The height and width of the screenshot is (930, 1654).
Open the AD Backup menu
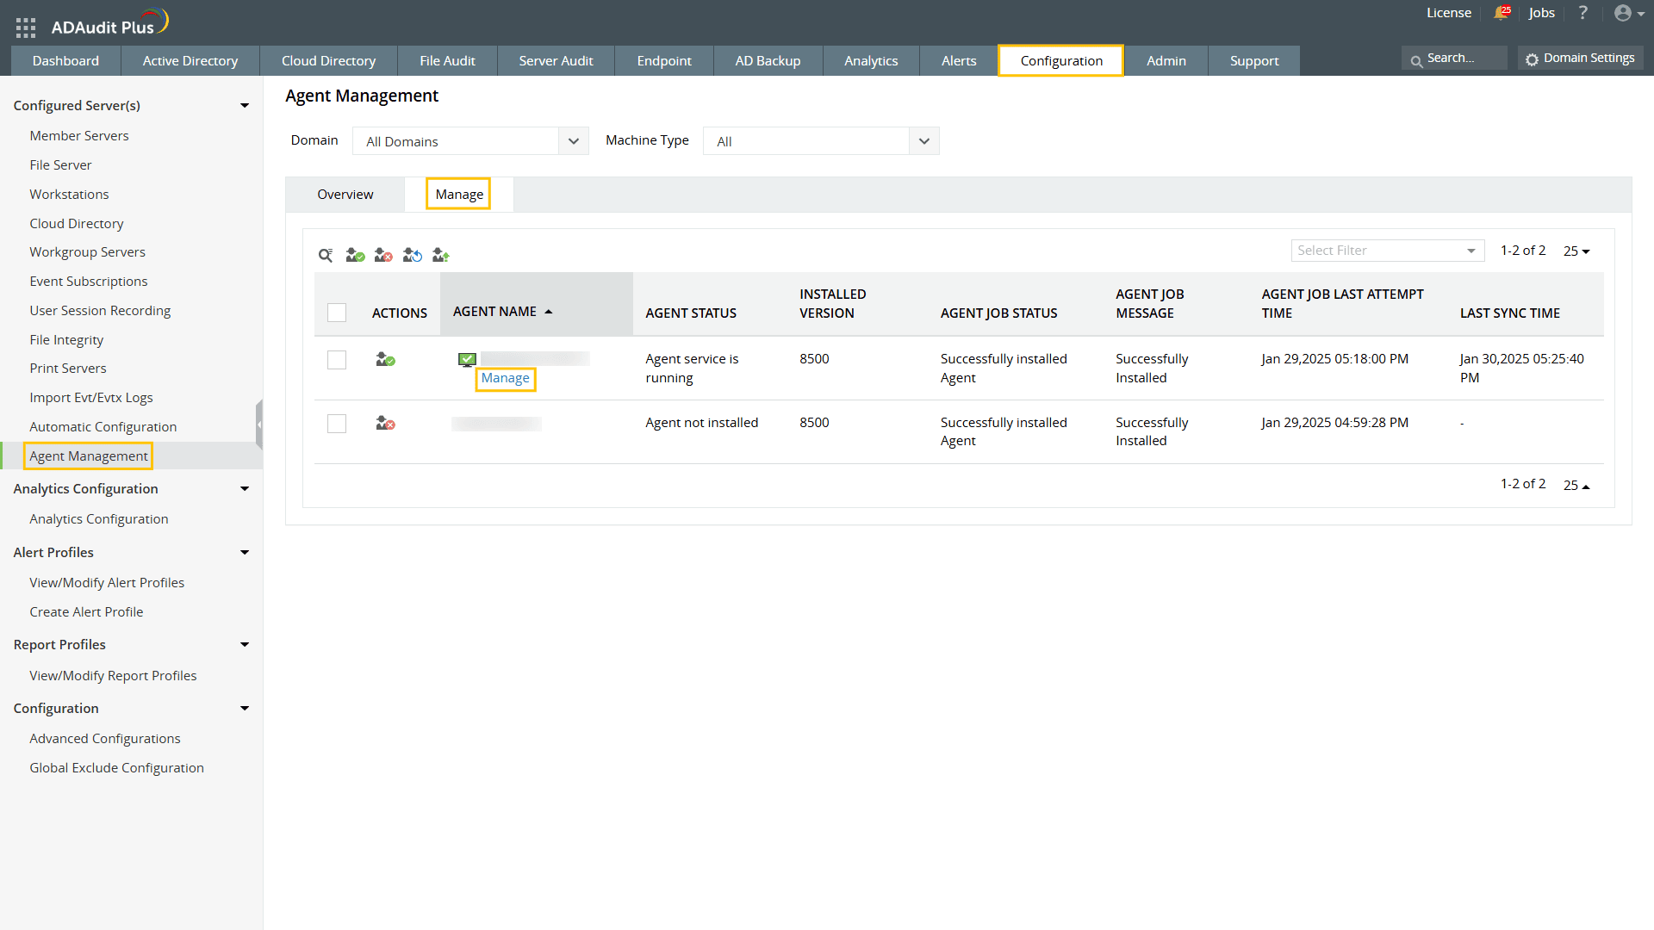(768, 60)
